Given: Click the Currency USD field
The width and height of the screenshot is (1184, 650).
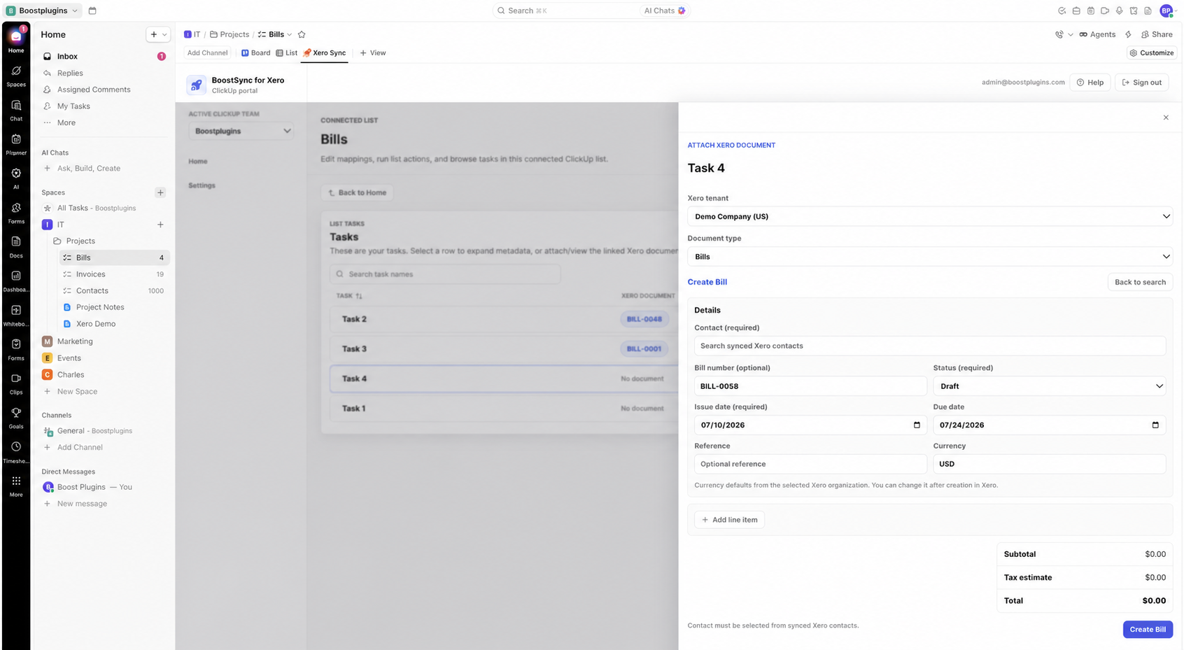Looking at the screenshot, I should (x=1049, y=464).
